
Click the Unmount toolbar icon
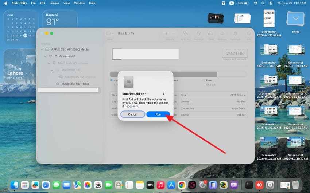point(235,33)
